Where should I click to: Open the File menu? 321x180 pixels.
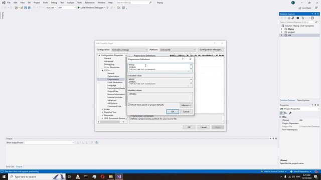(9, 2)
